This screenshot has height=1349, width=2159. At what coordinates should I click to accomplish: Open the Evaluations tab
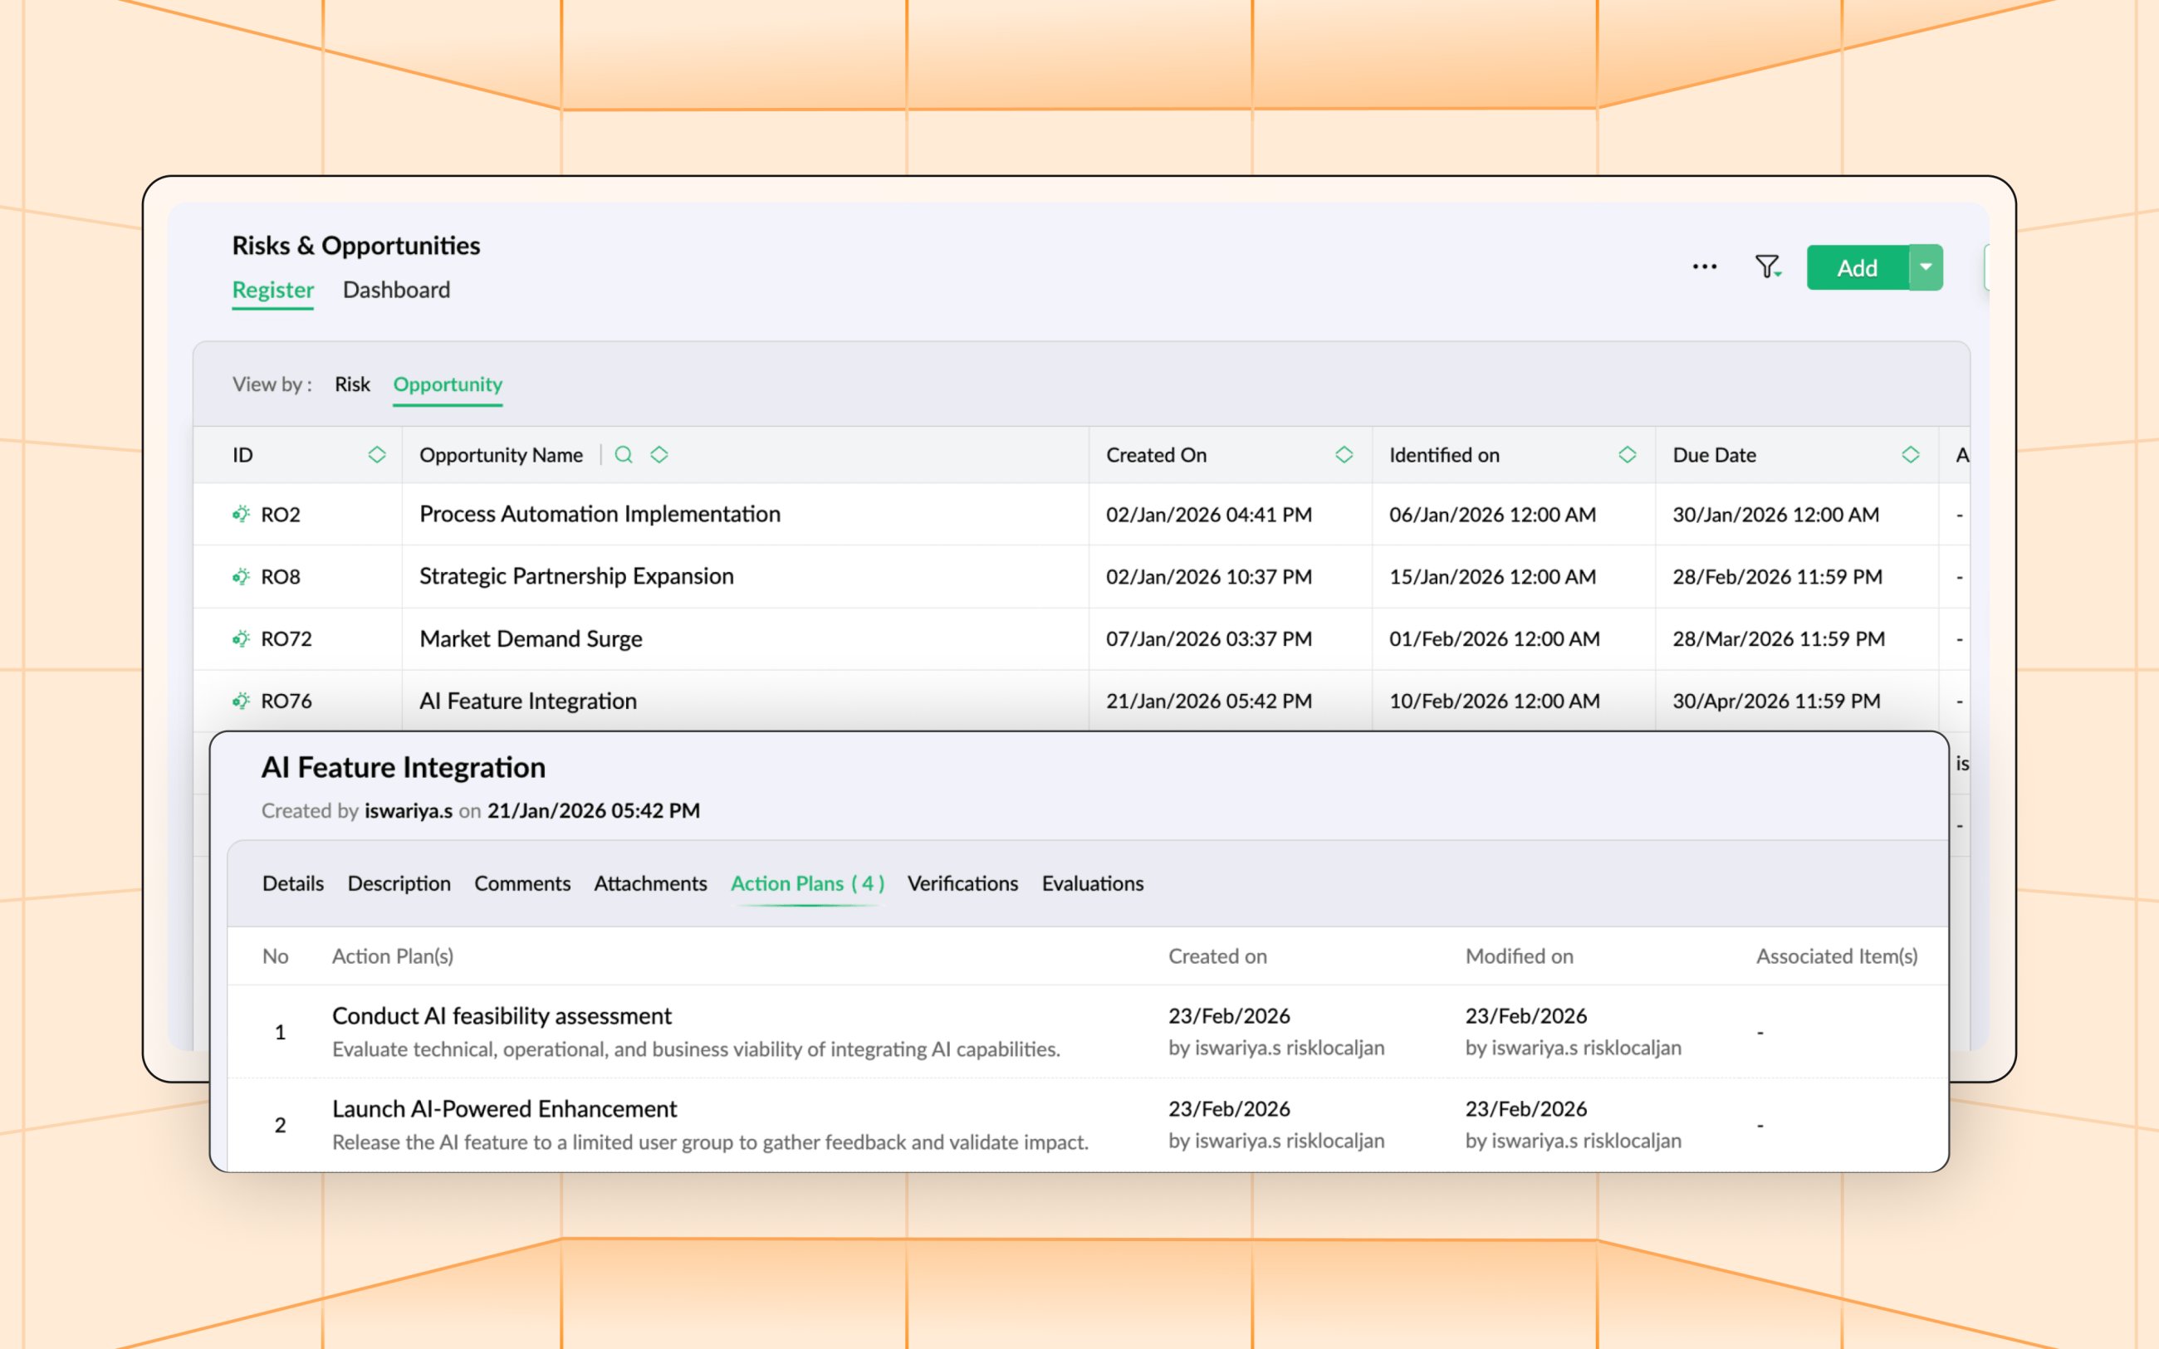(x=1092, y=883)
